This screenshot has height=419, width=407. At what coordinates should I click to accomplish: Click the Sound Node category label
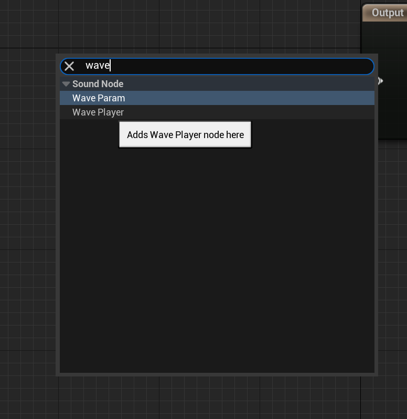98,84
